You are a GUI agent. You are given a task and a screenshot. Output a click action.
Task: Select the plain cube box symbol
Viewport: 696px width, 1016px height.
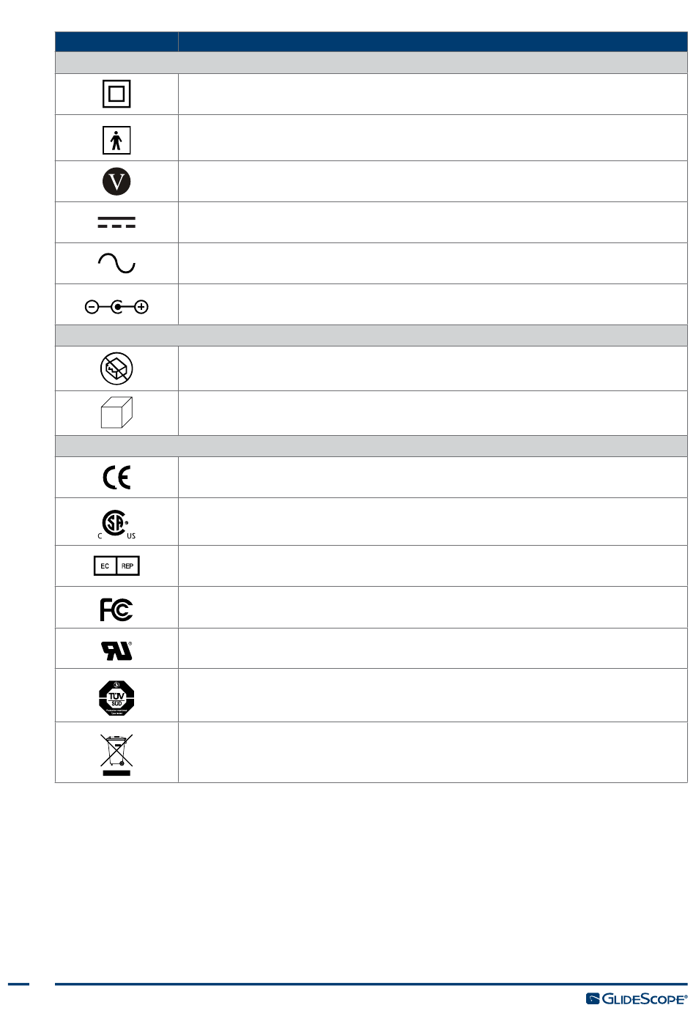click(x=116, y=412)
